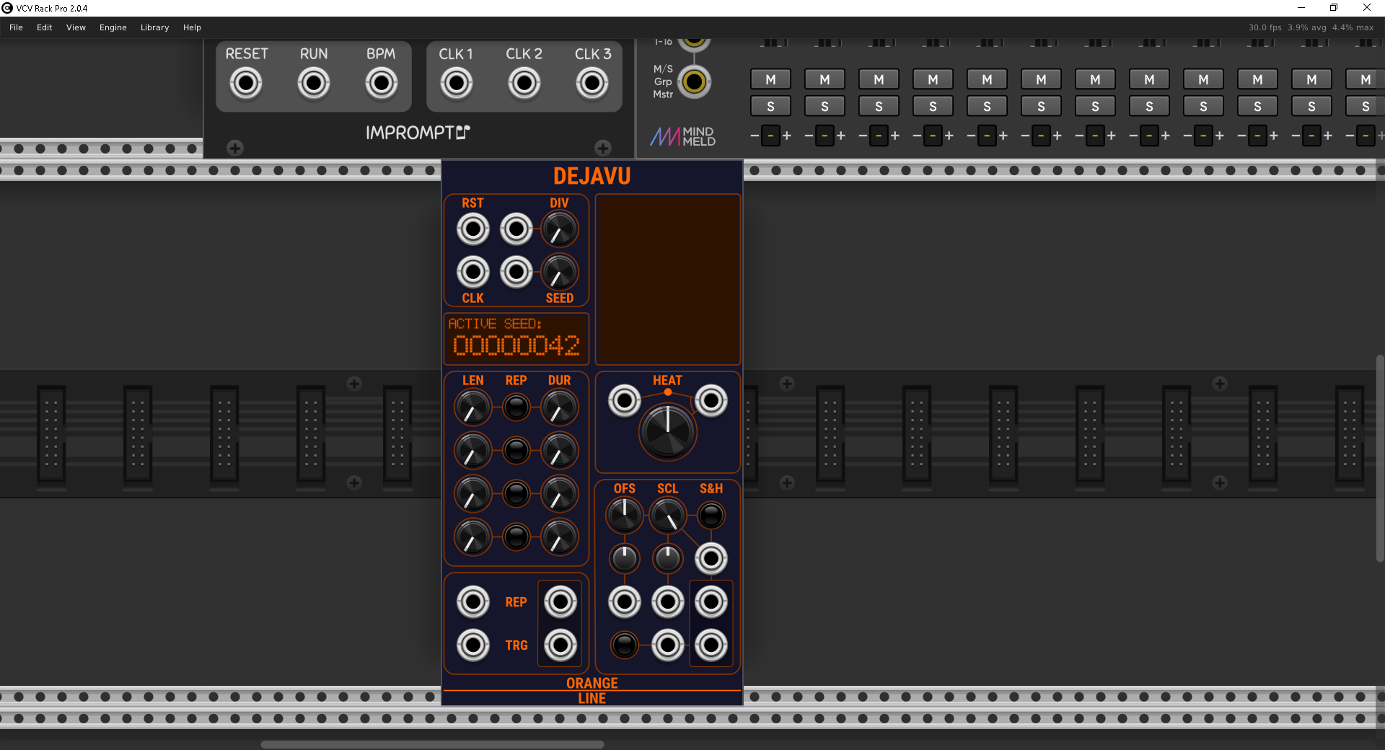The image size is (1385, 750).
Task: Click the small attenuator knob below SCL
Action: click(668, 558)
